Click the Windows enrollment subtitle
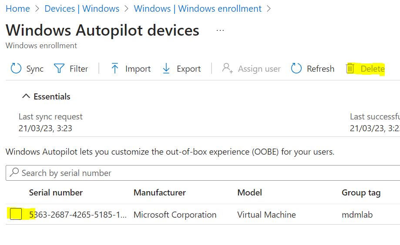400x245 pixels. (x=41, y=46)
